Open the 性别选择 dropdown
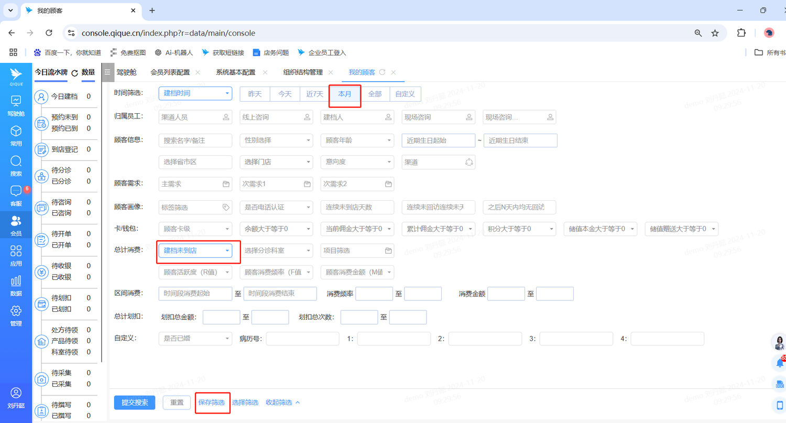The height and width of the screenshot is (423, 786). [x=276, y=140]
